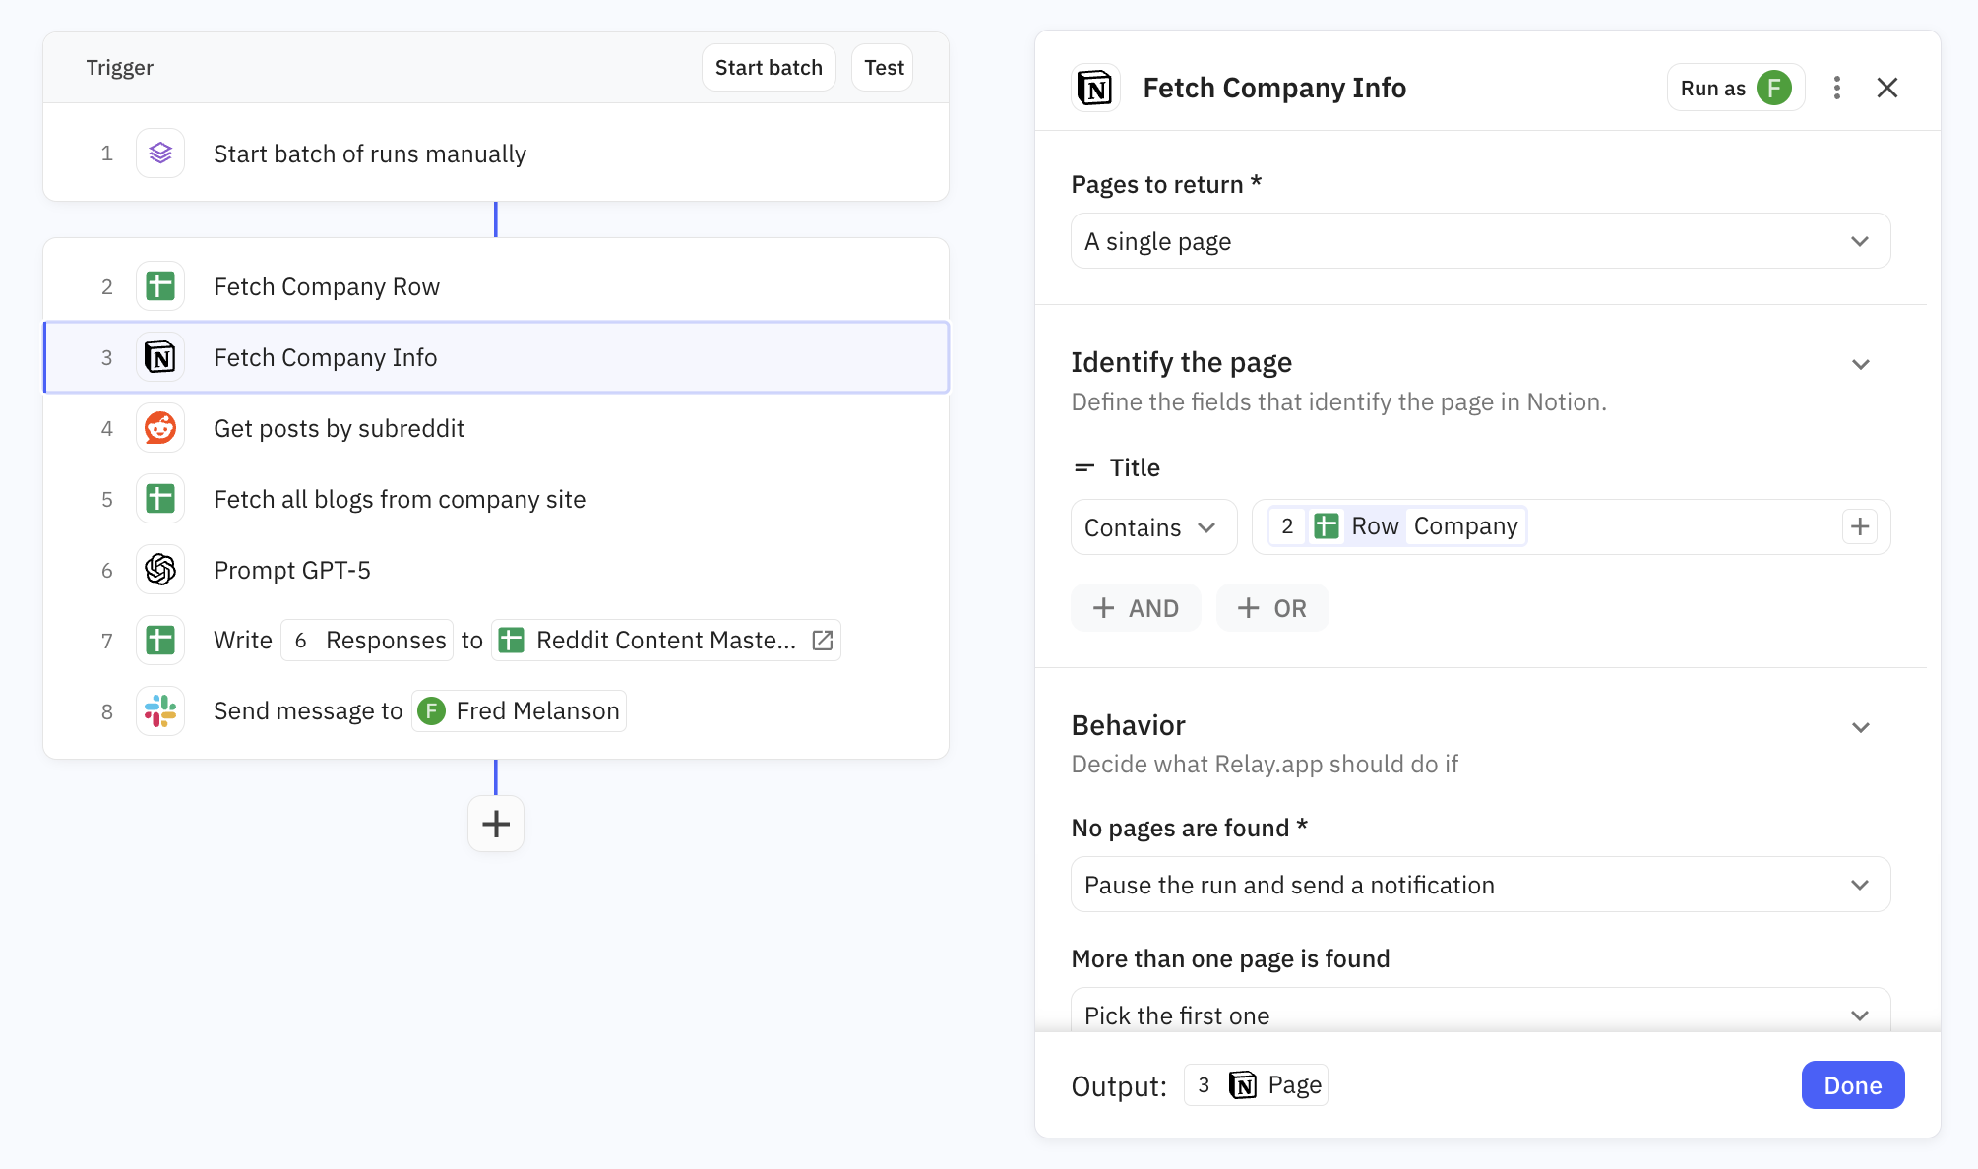Open the Pages to return dropdown
The image size is (1978, 1169).
coord(1479,241)
